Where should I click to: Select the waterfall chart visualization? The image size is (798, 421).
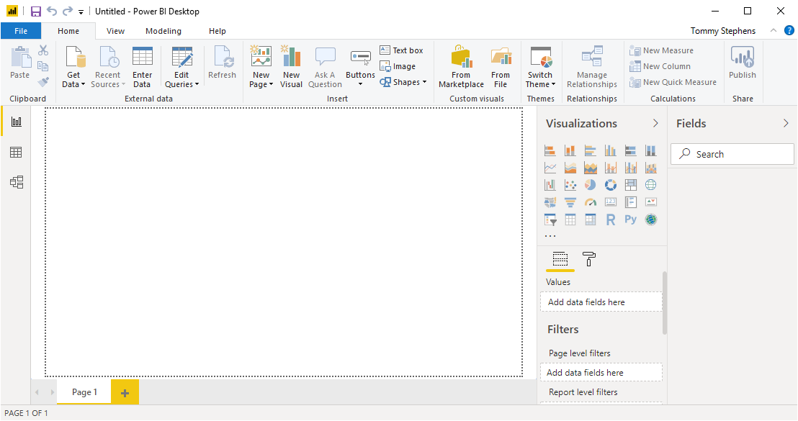pos(550,185)
